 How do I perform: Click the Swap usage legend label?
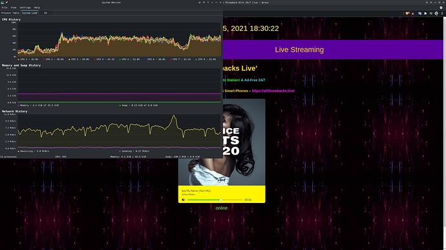tap(138, 105)
